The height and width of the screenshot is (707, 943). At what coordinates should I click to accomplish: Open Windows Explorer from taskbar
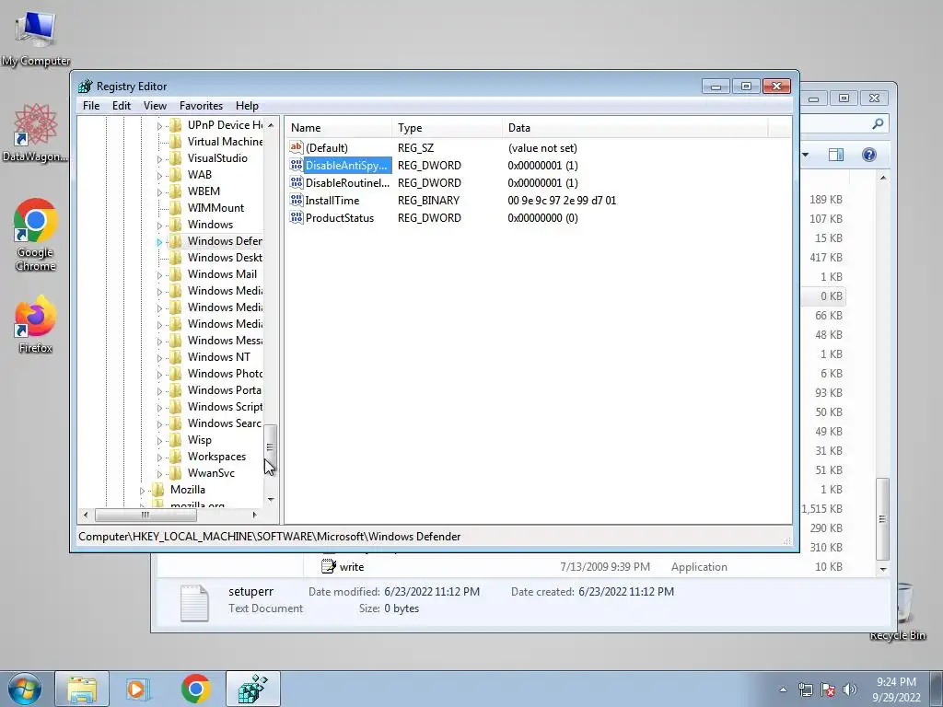tap(82, 689)
